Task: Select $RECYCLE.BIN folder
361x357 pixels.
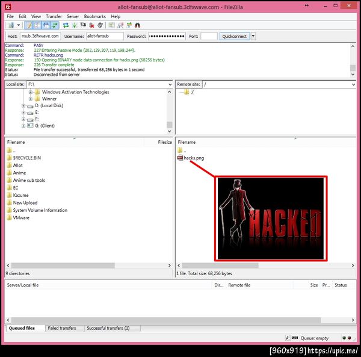Action: click(x=26, y=158)
